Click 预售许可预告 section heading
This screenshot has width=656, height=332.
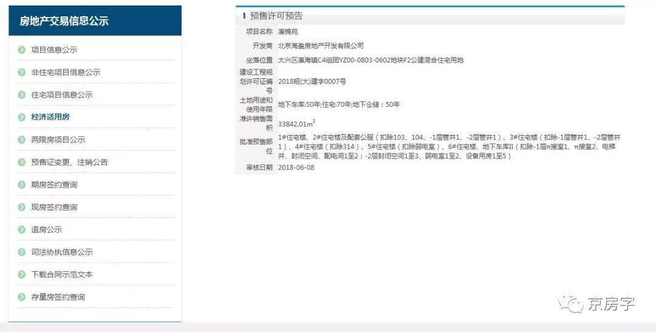[276, 16]
